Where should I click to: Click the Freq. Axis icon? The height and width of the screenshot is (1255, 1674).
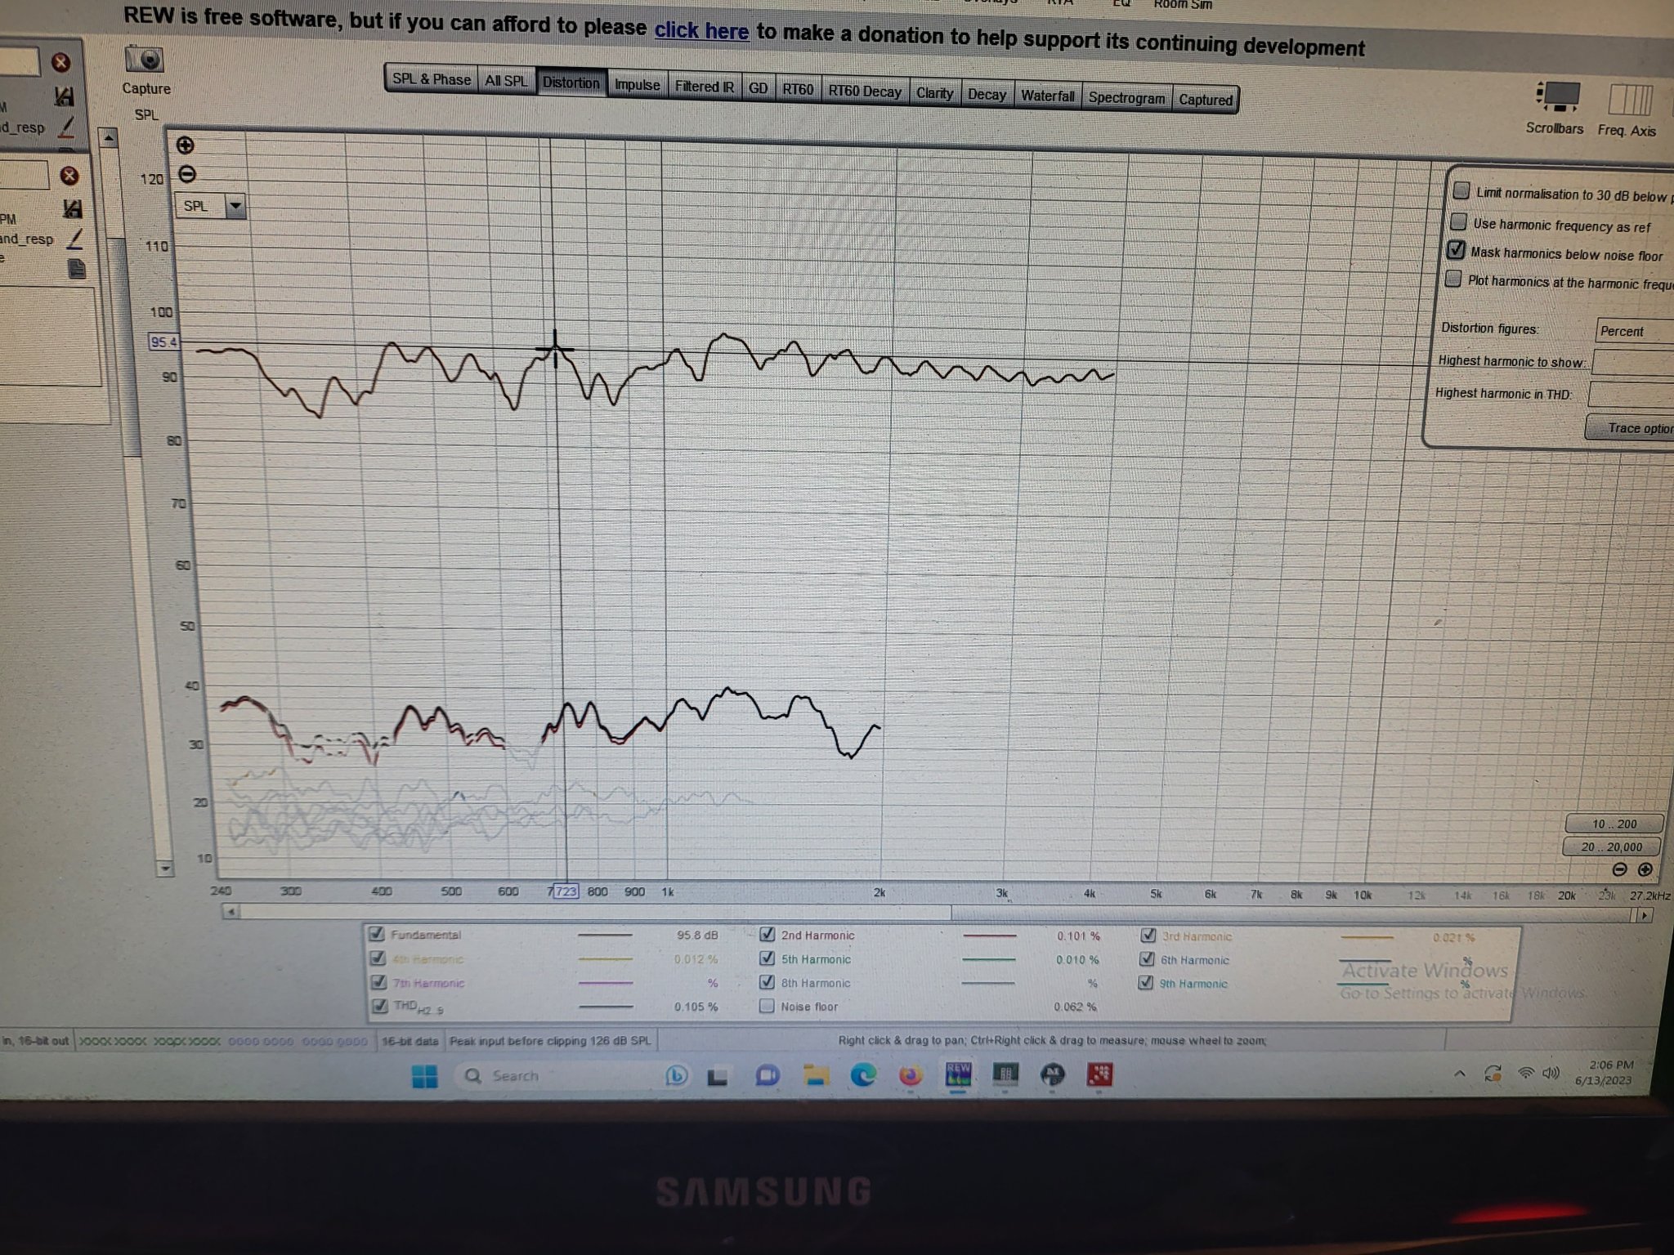point(1630,100)
